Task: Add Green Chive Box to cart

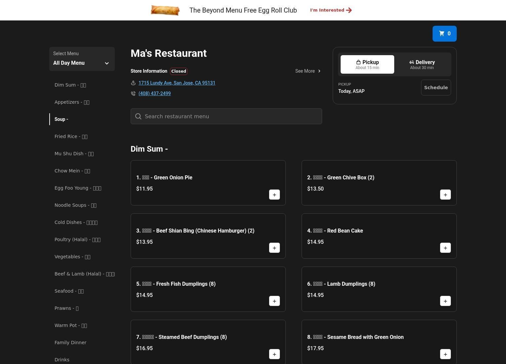Action: [445, 195]
